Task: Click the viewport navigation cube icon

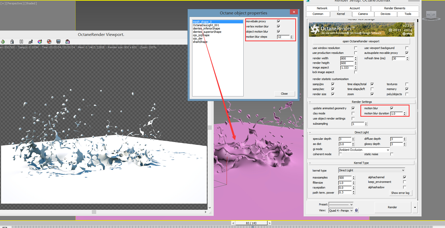Action: point(431,15)
